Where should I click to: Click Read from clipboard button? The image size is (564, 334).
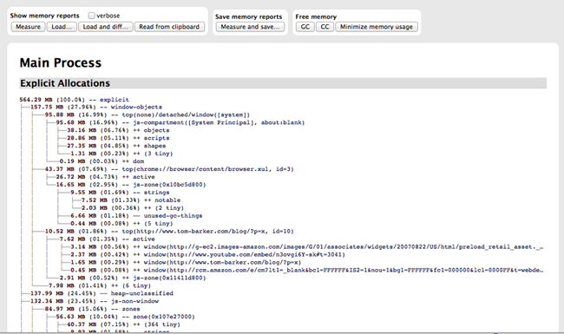169,27
